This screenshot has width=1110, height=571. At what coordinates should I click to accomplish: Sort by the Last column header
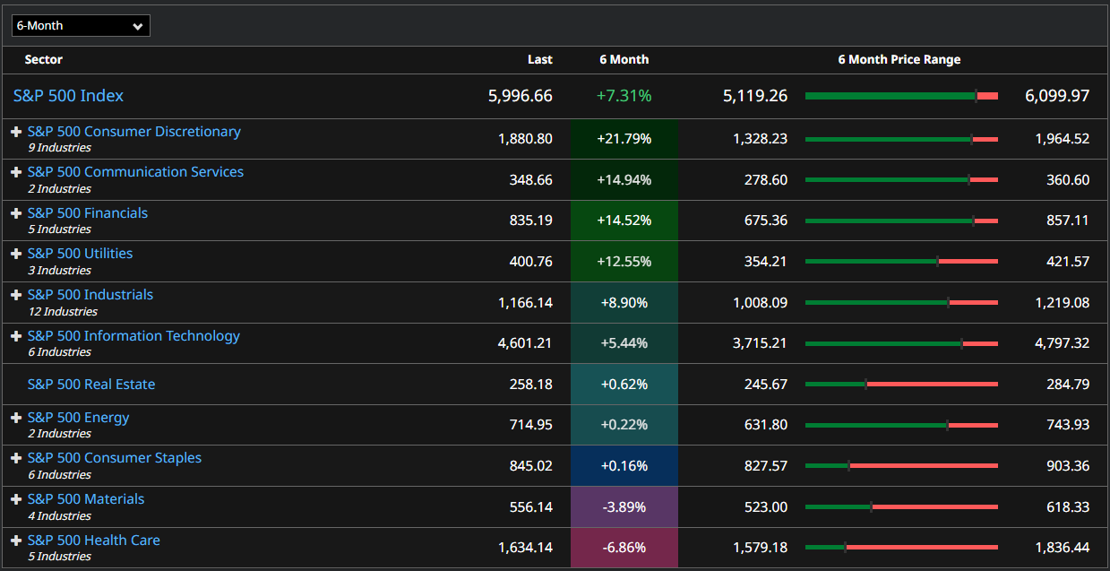coord(540,59)
